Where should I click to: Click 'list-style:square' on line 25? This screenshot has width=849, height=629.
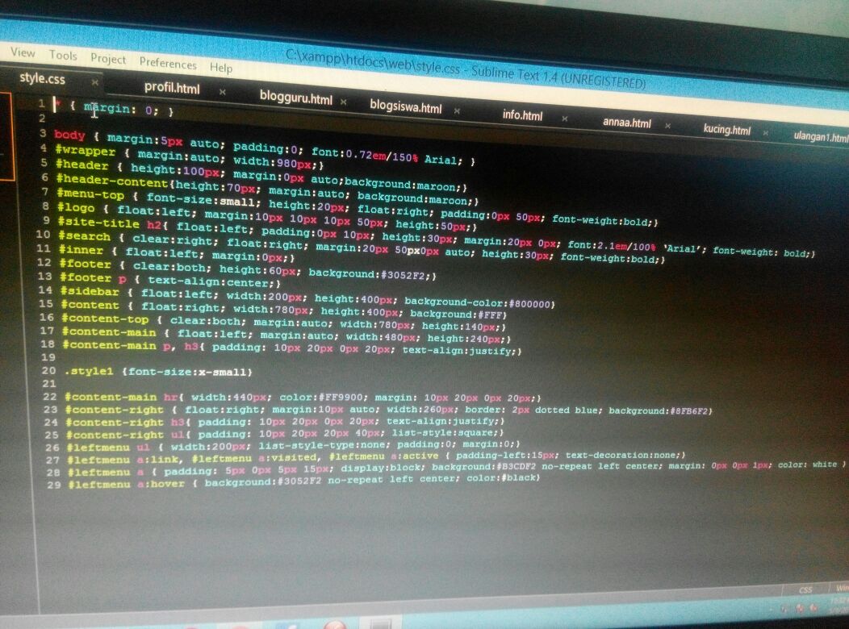[442, 433]
